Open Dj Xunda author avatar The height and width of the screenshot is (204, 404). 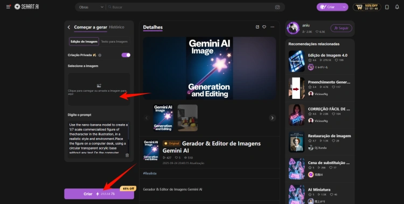click(311, 148)
